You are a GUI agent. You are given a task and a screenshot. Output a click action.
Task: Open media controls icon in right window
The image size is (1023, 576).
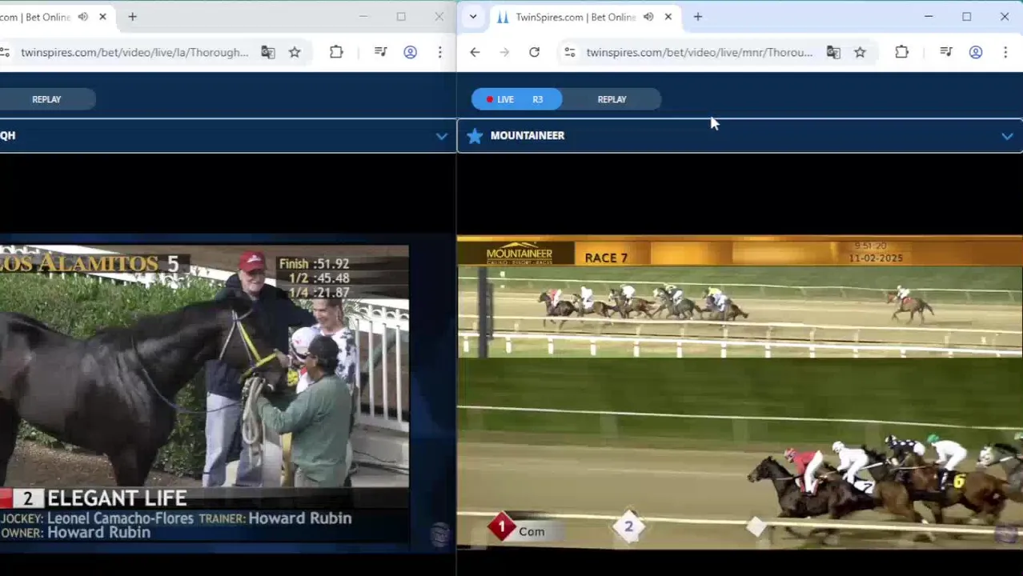point(946,52)
